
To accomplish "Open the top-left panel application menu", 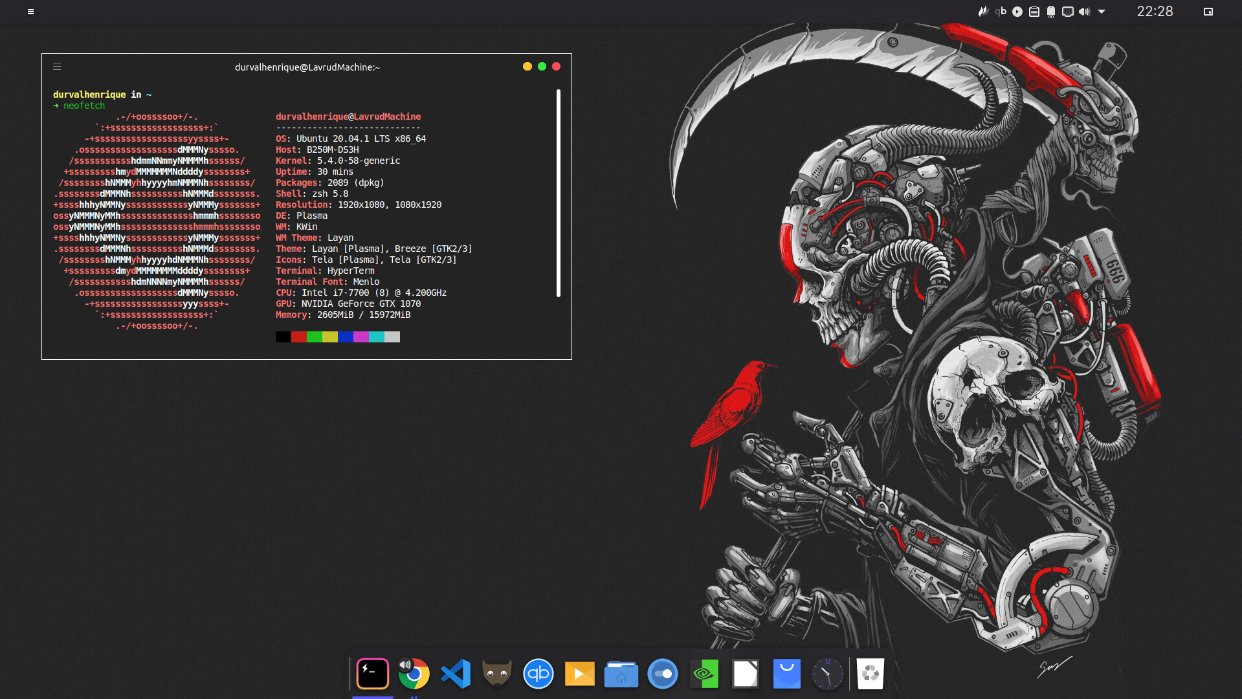I will 30,12.
